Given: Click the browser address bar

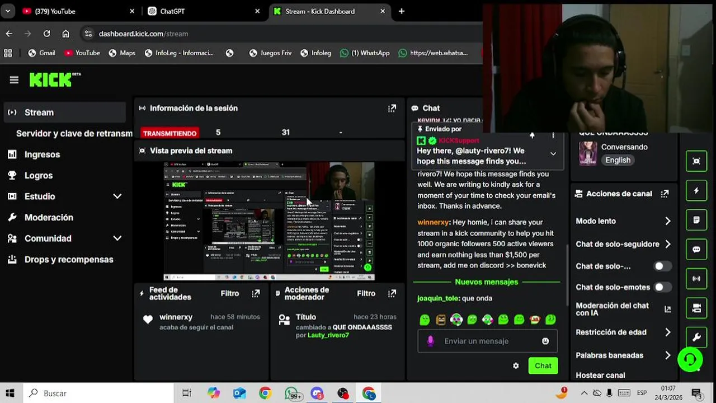Looking at the screenshot, I should [280, 34].
